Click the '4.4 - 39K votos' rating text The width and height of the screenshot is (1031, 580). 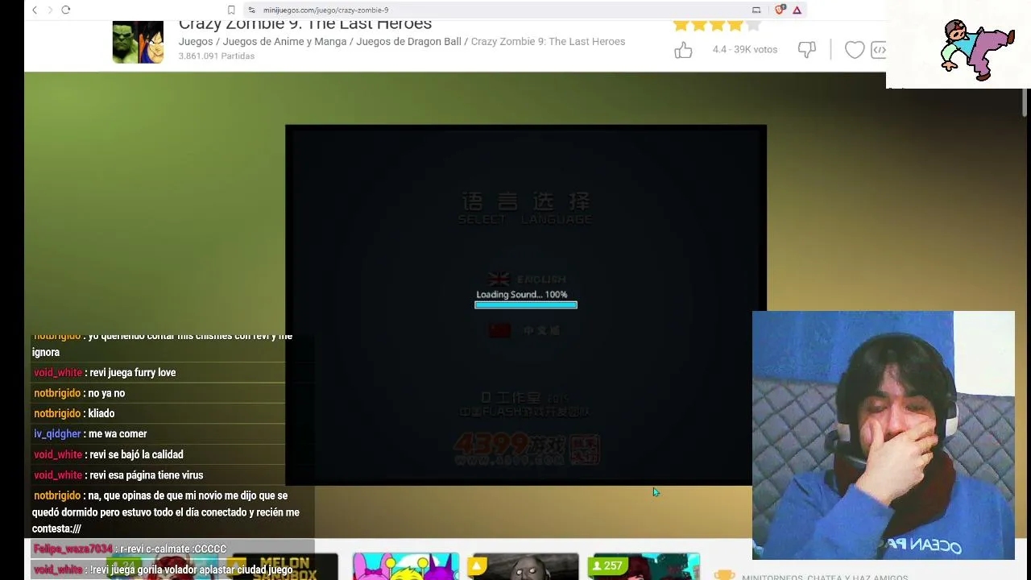pyautogui.click(x=745, y=50)
